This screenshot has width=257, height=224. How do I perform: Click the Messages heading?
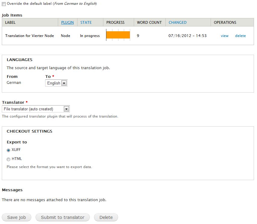[x=12, y=190]
